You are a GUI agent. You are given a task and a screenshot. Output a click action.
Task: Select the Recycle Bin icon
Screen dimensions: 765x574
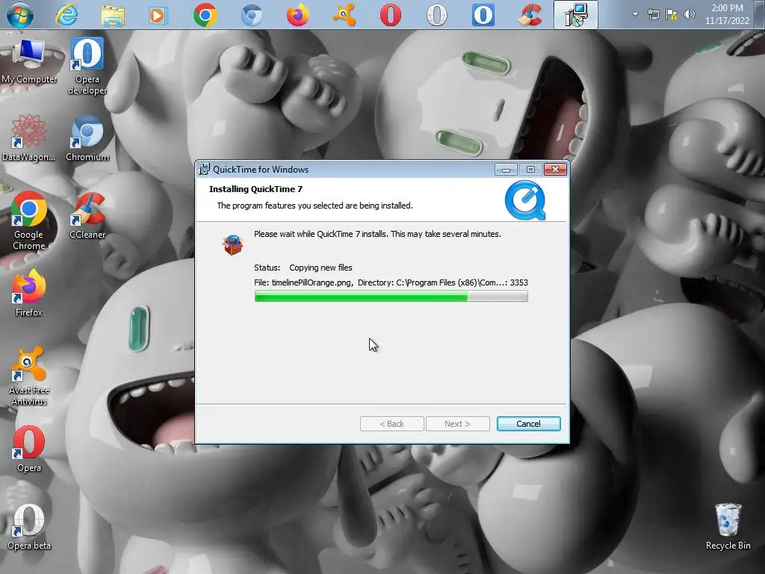pyautogui.click(x=728, y=527)
